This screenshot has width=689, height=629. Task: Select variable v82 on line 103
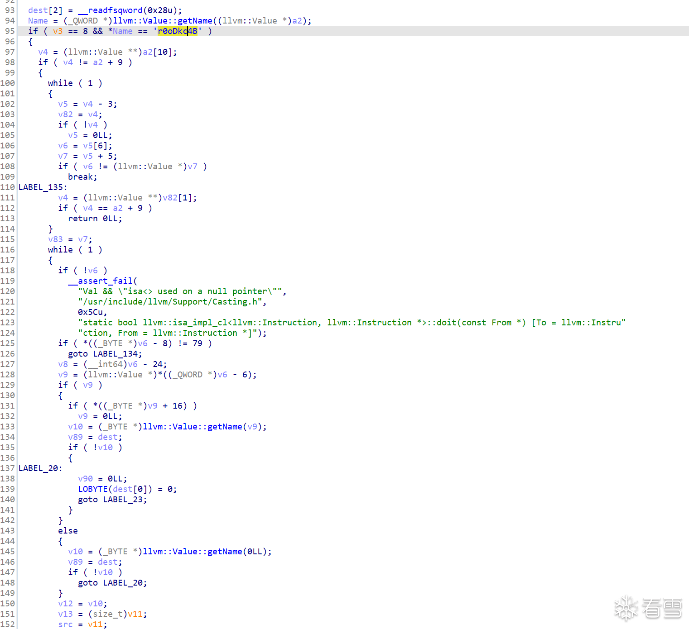tap(65, 114)
